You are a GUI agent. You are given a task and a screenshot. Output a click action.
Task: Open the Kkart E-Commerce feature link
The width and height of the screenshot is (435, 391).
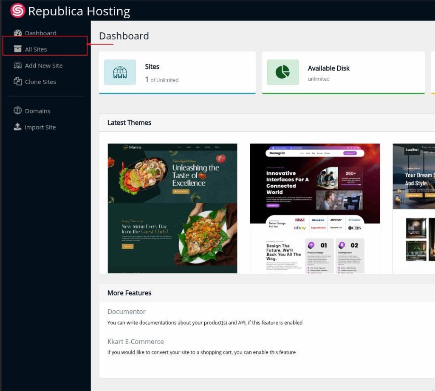click(x=135, y=341)
